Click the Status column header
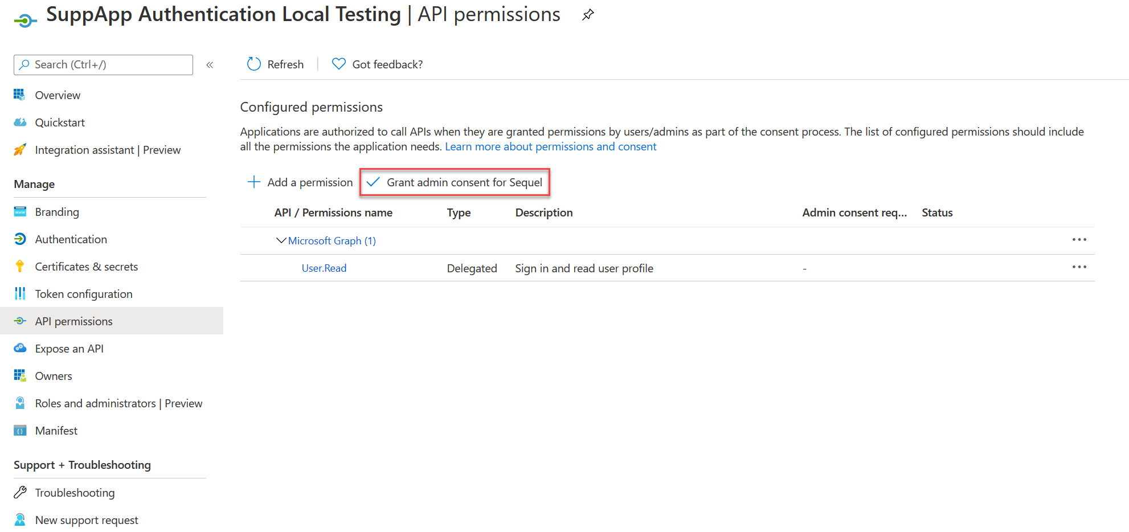This screenshot has height=532, width=1129. pos(937,212)
